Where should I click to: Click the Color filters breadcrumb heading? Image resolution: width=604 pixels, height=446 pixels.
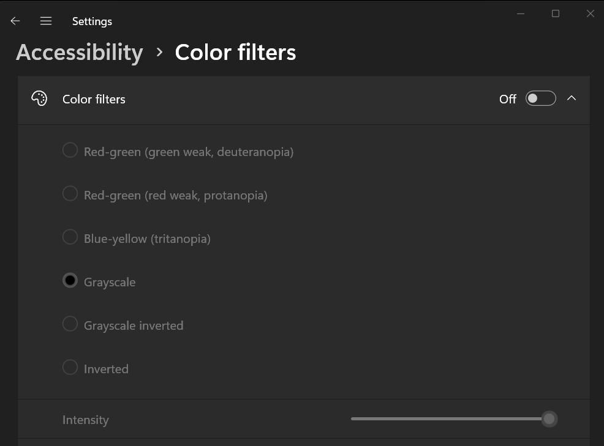coord(235,53)
